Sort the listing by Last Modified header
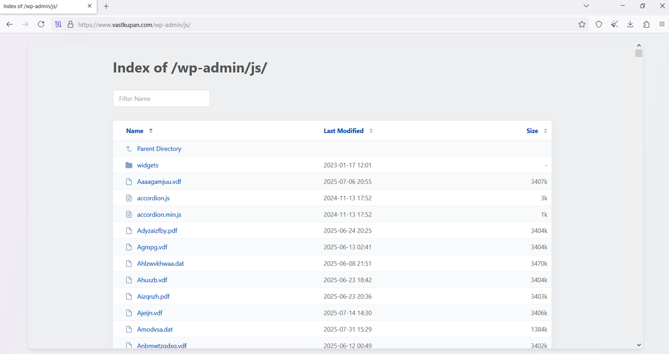 click(x=343, y=131)
